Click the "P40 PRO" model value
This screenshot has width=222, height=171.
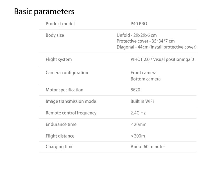coord(139,24)
